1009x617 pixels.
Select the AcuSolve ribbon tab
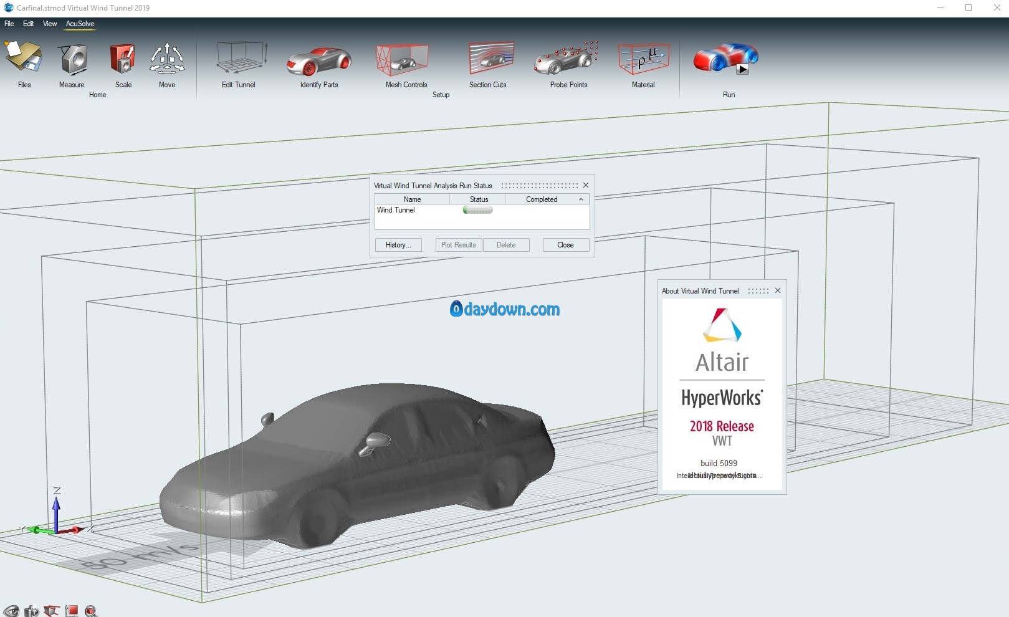click(x=80, y=24)
